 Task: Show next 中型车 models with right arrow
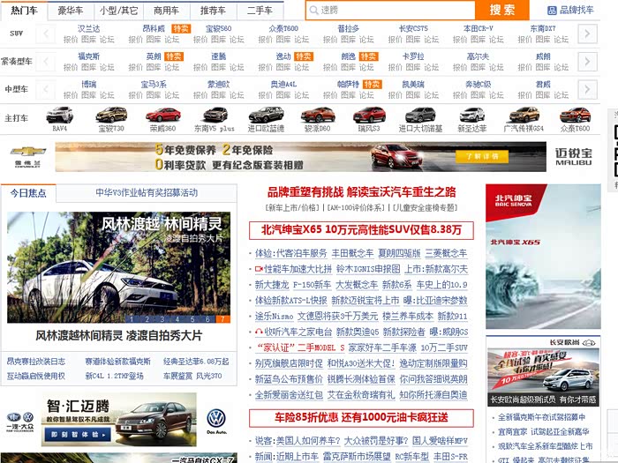(587, 90)
